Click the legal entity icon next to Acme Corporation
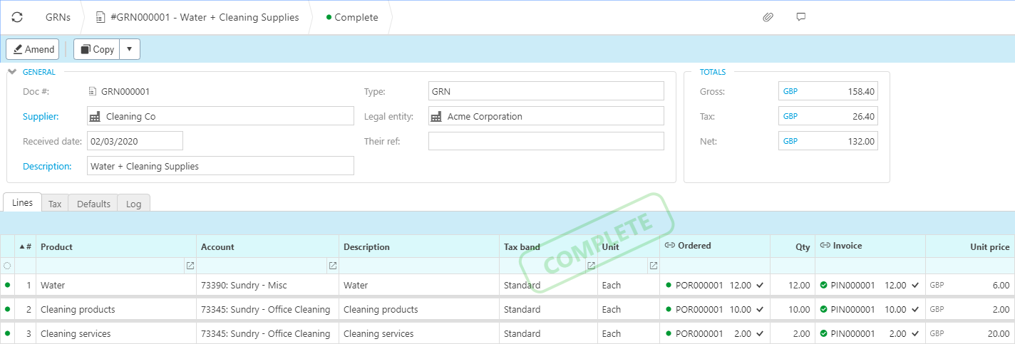Image resolution: width=1015 pixels, height=344 pixels. point(436,116)
